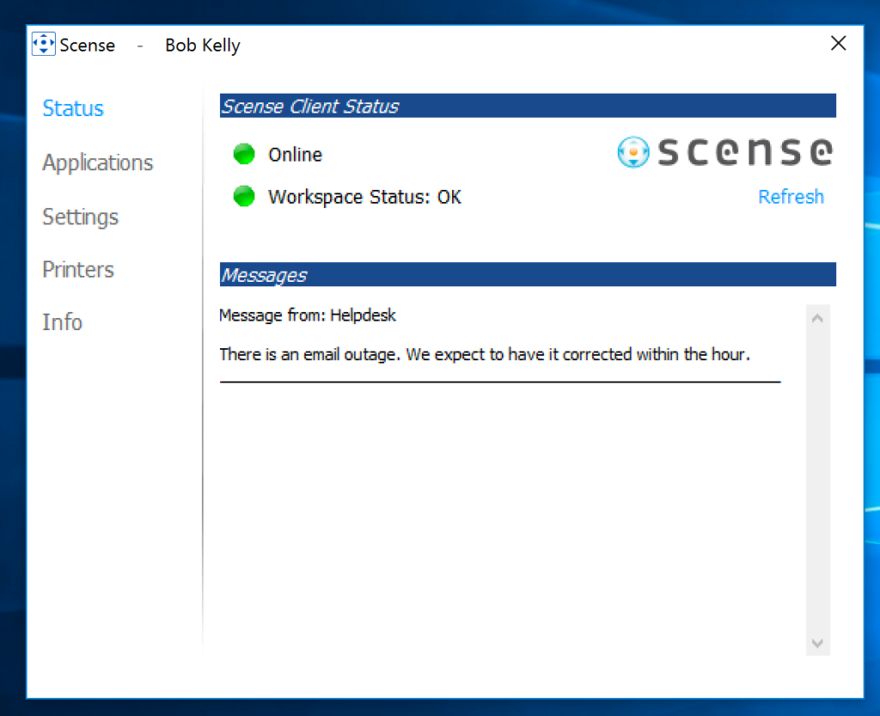Click the green Workspace Status indicator
Screen dimensions: 880x716
pyautogui.click(x=244, y=196)
